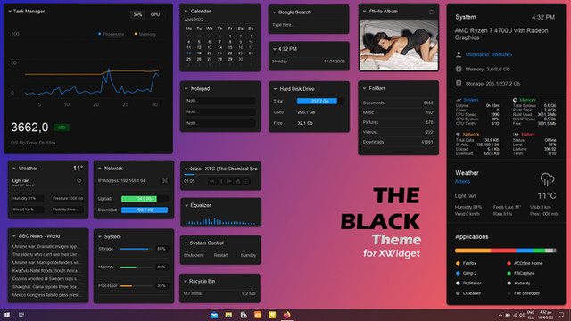This screenshot has height=321, width=571.
Task: Open Firefox on the taskbar
Action: point(287,315)
